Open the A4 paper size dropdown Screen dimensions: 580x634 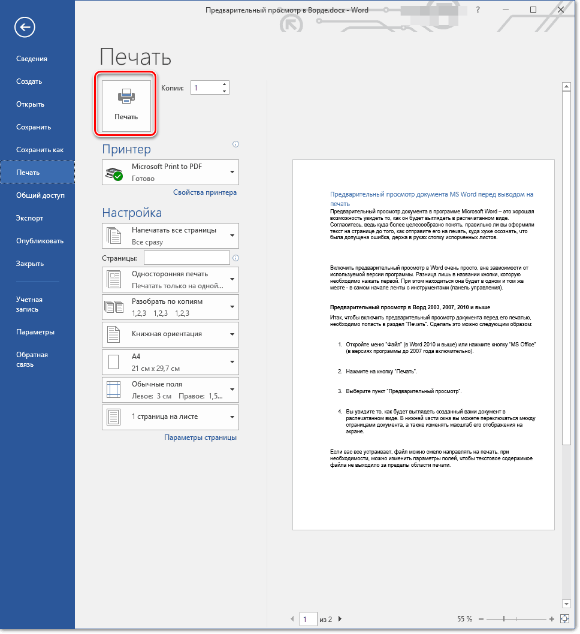pyautogui.click(x=232, y=362)
